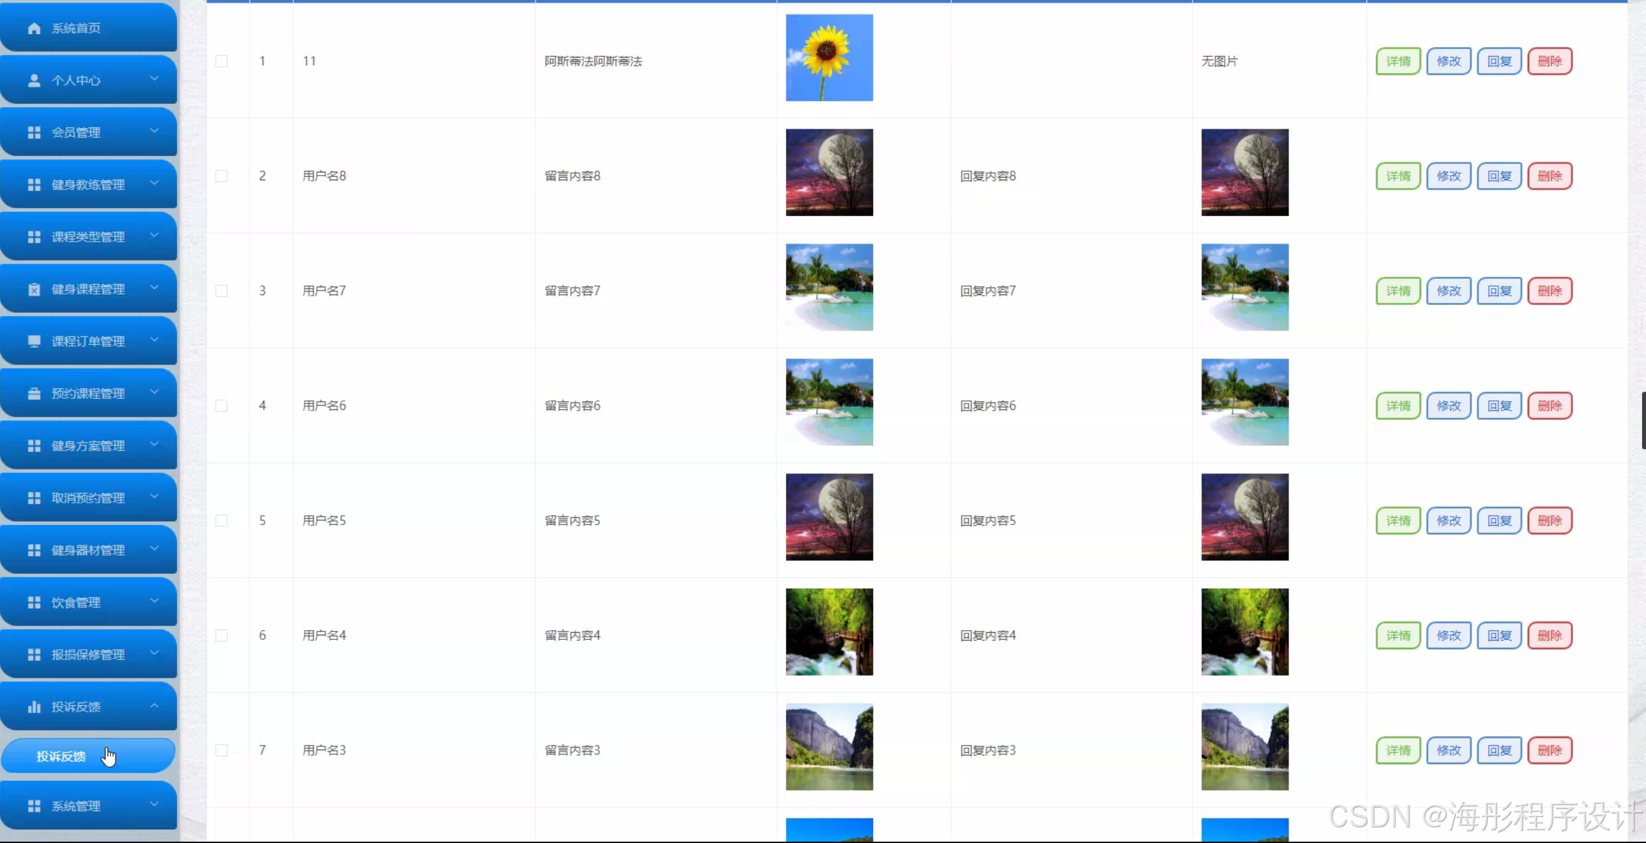Open the 投诉反馈 submenu item
Image resolution: width=1646 pixels, height=843 pixels.
[x=61, y=756]
